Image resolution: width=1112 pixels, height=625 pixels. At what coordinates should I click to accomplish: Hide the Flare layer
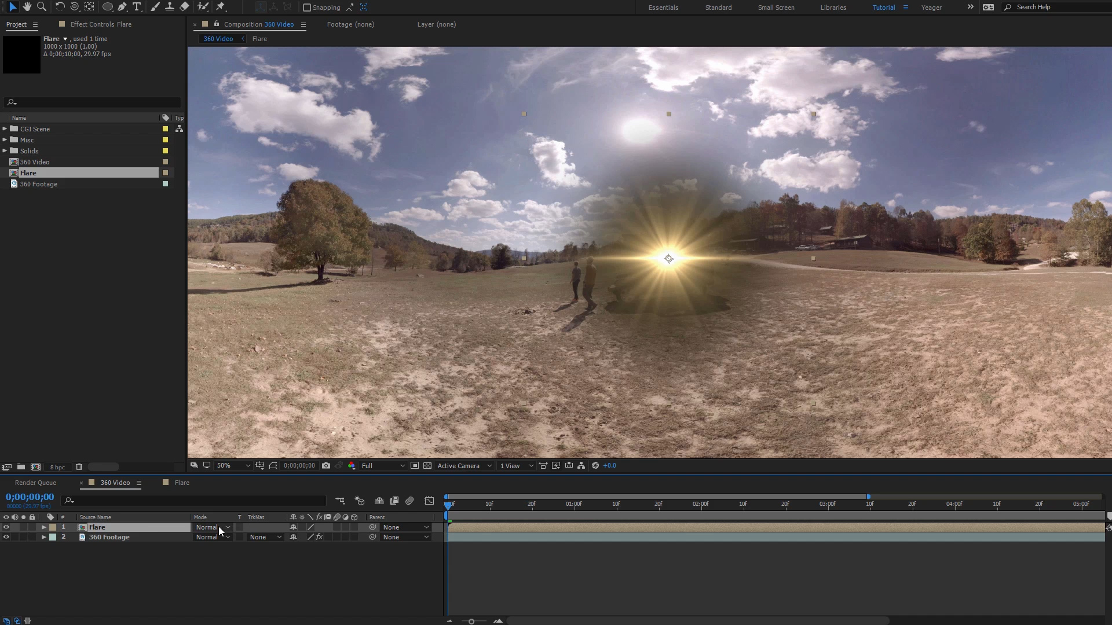(x=6, y=527)
